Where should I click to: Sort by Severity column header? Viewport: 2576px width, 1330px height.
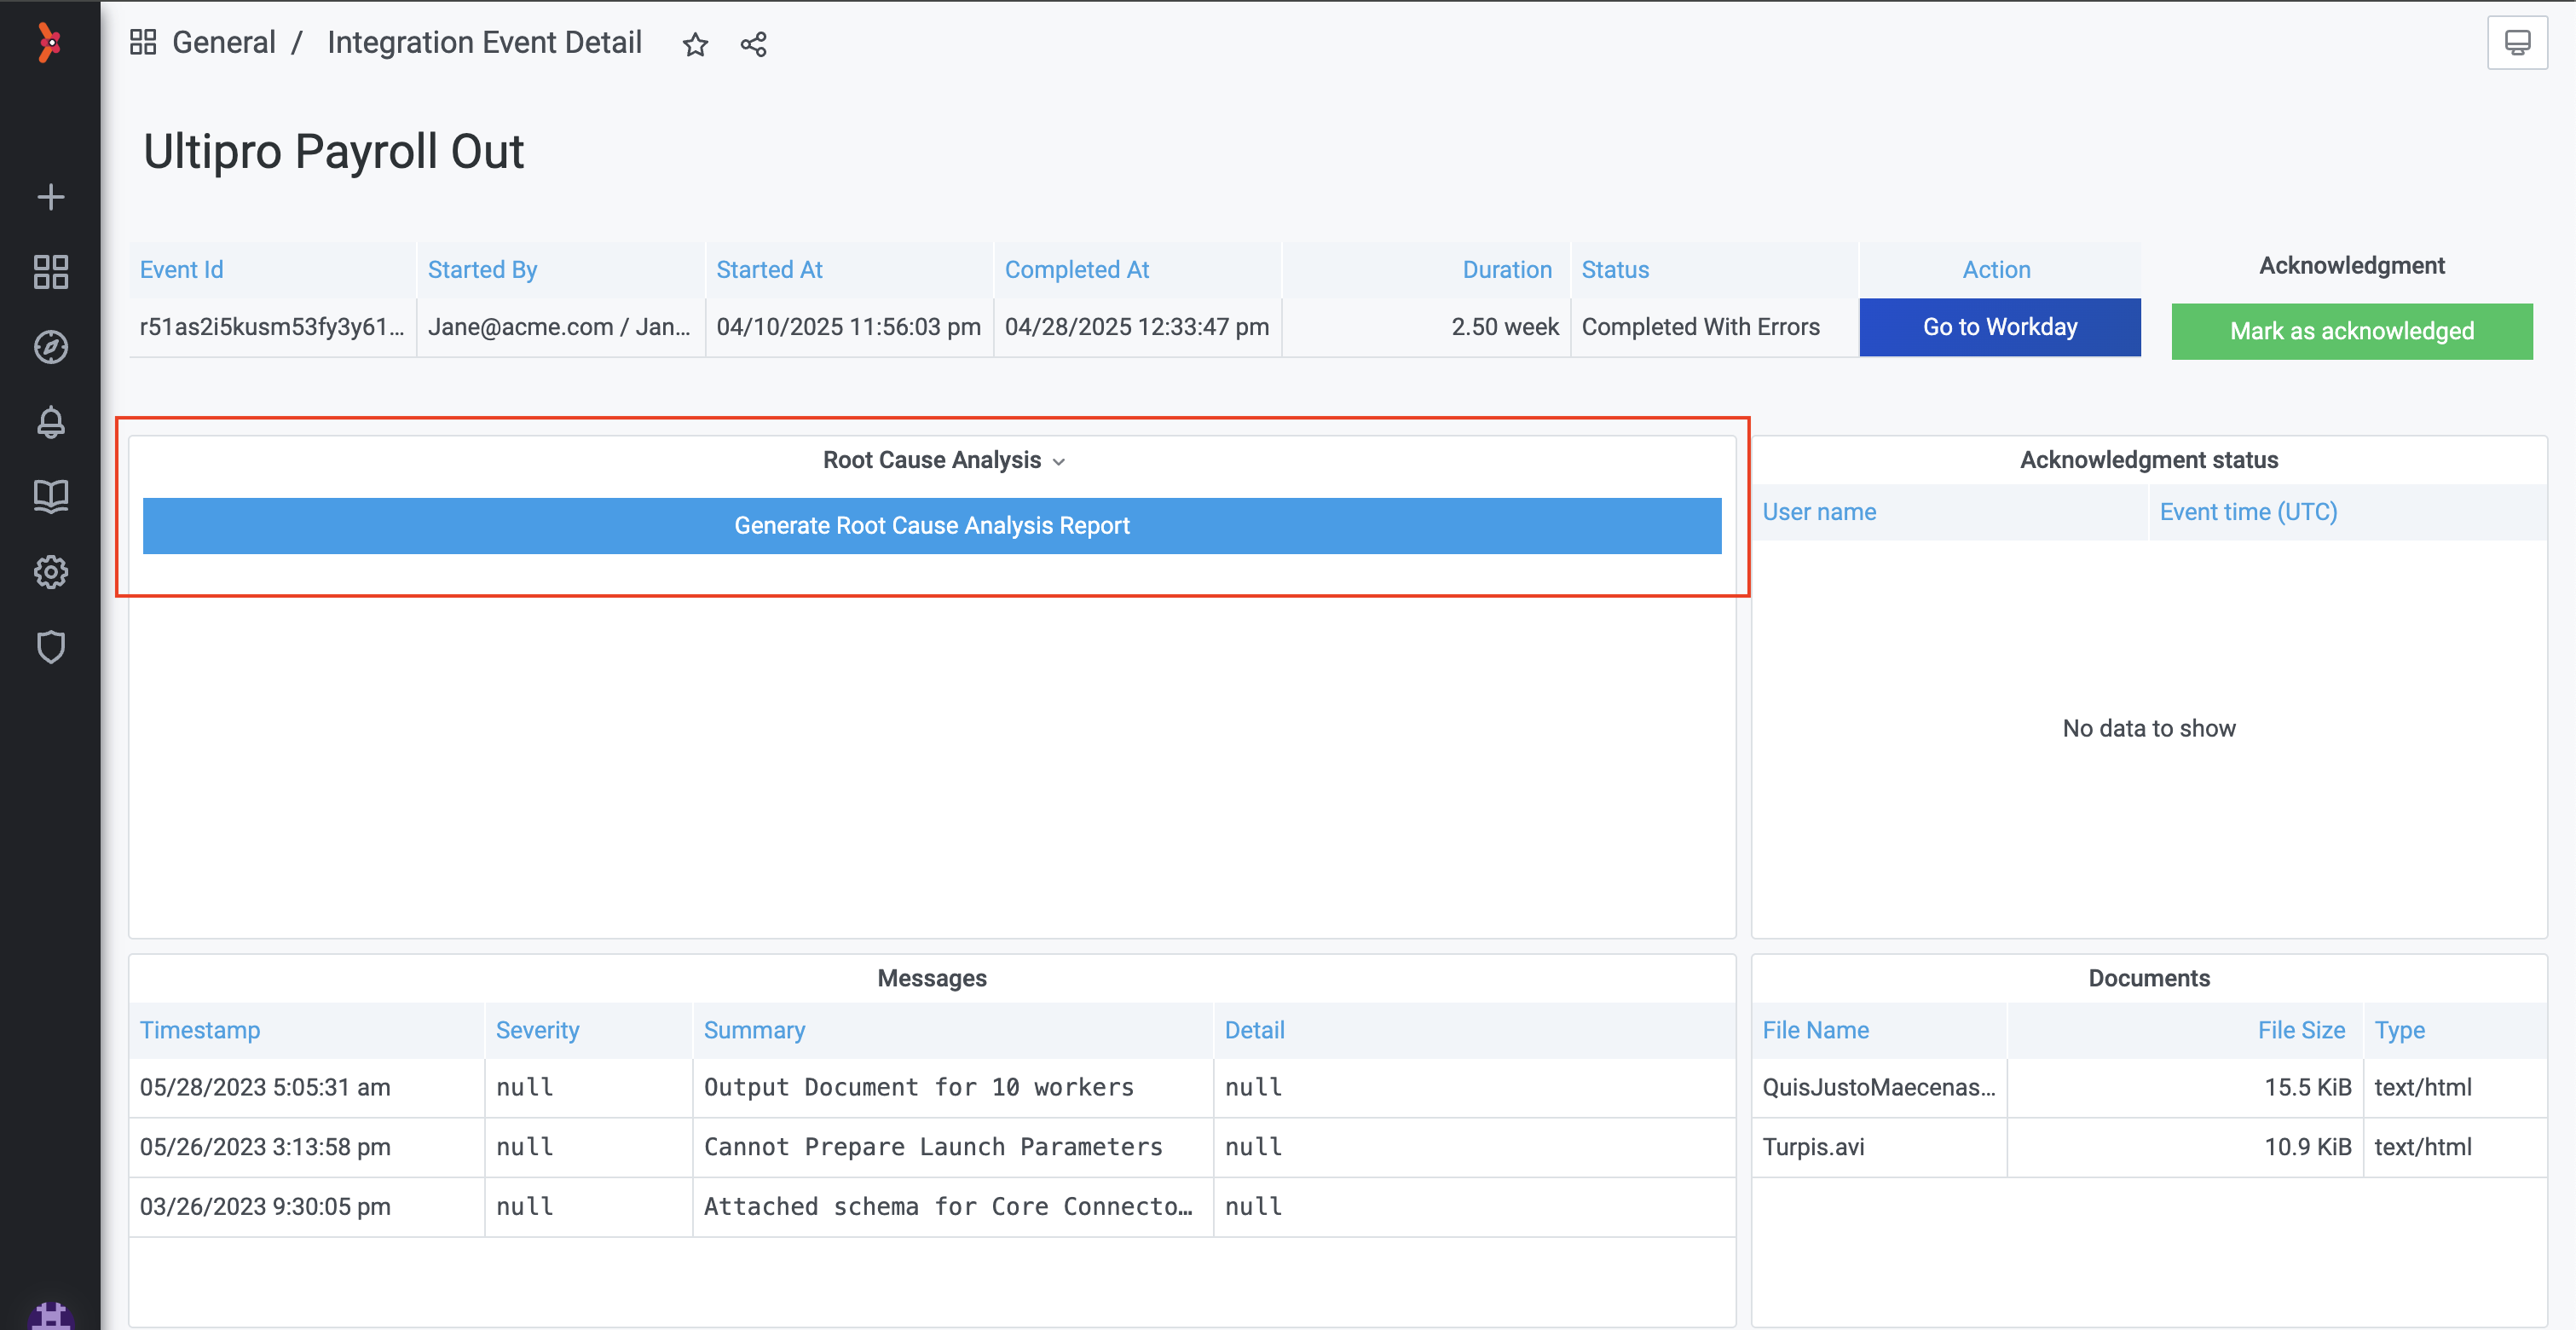537,1030
